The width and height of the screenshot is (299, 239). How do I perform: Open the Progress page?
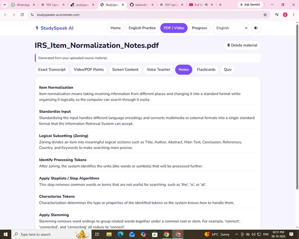199,28
